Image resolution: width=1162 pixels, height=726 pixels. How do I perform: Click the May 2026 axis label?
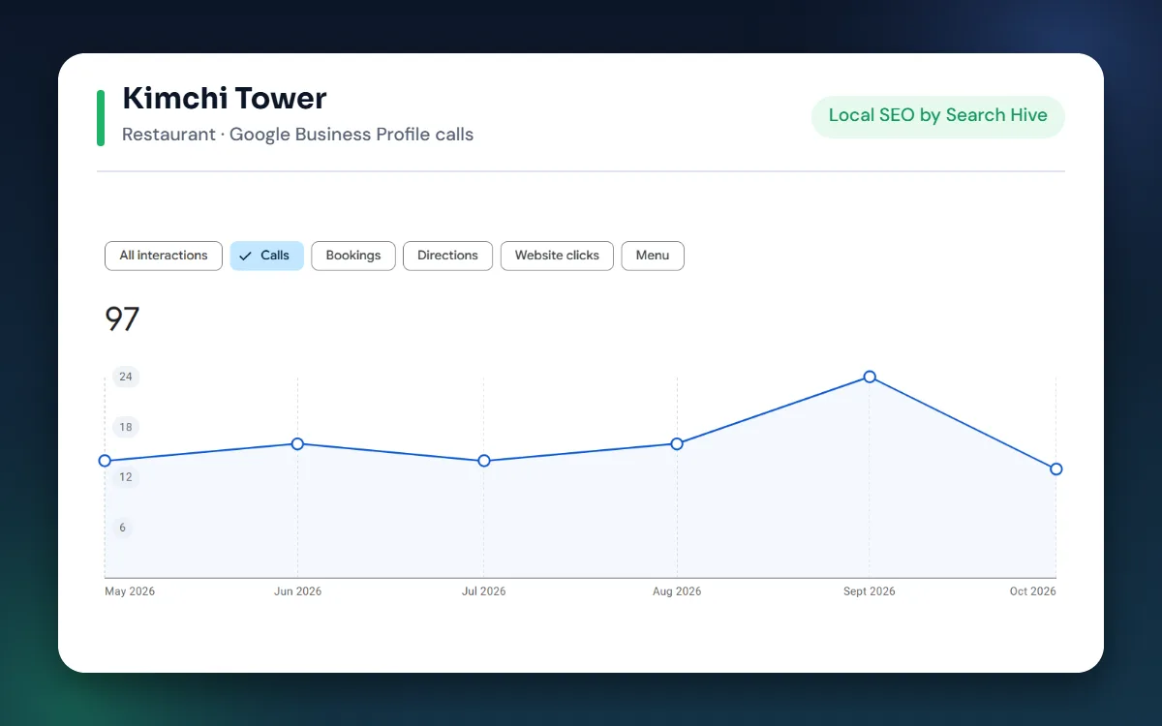coord(130,591)
